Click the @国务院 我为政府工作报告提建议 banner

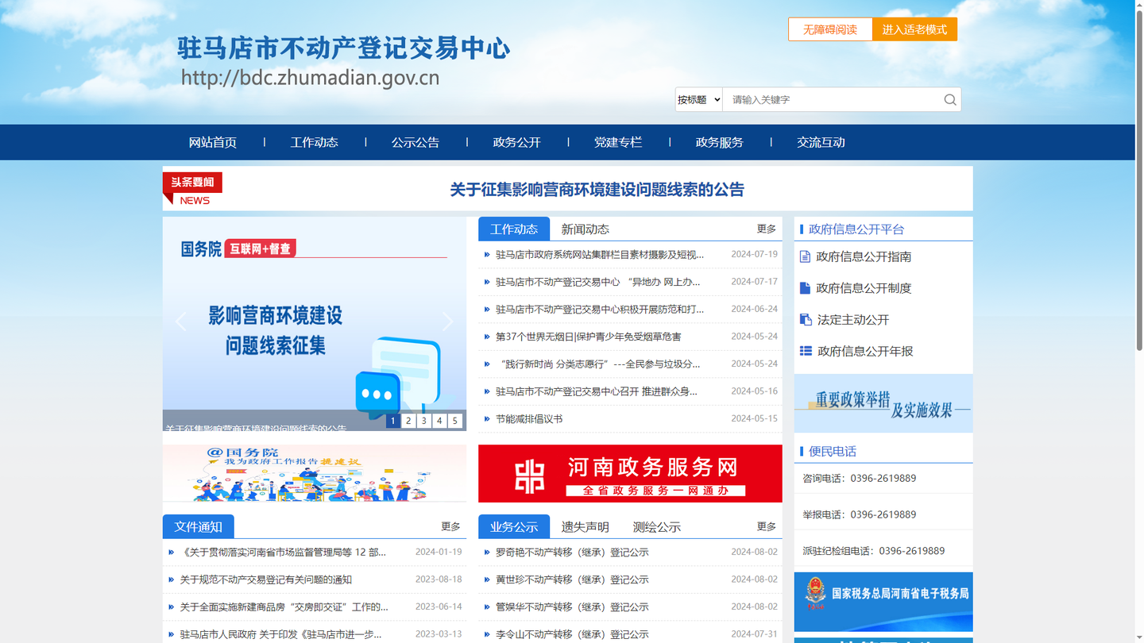point(315,474)
